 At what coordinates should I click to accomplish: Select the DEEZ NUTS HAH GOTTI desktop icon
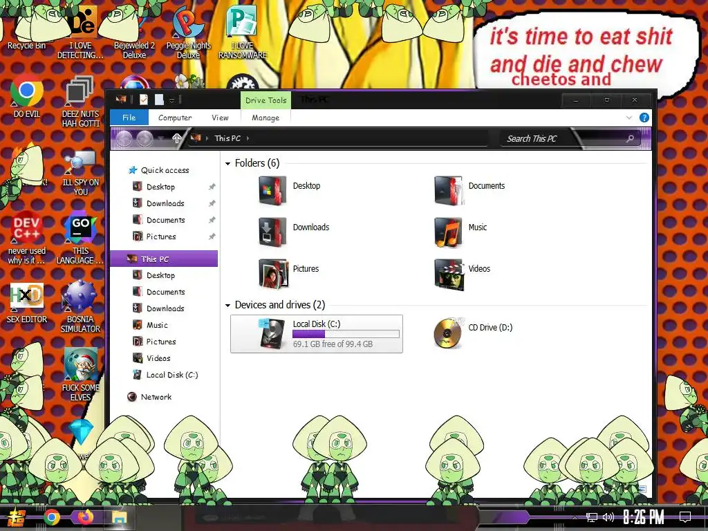pyautogui.click(x=80, y=102)
